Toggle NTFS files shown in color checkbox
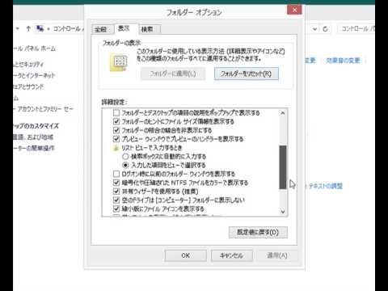The width and height of the screenshot is (388, 291). click(116, 183)
